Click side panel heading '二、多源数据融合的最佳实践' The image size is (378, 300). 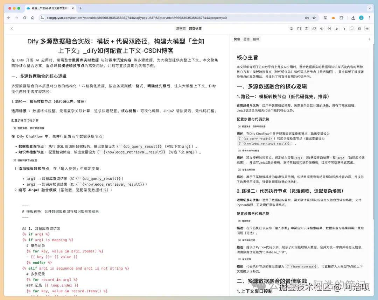click(x=272, y=281)
